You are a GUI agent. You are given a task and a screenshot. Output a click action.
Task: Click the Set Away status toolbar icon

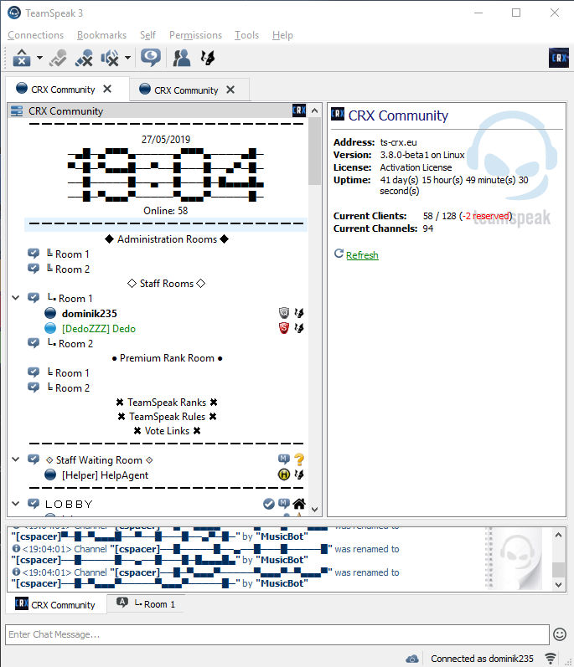point(22,58)
